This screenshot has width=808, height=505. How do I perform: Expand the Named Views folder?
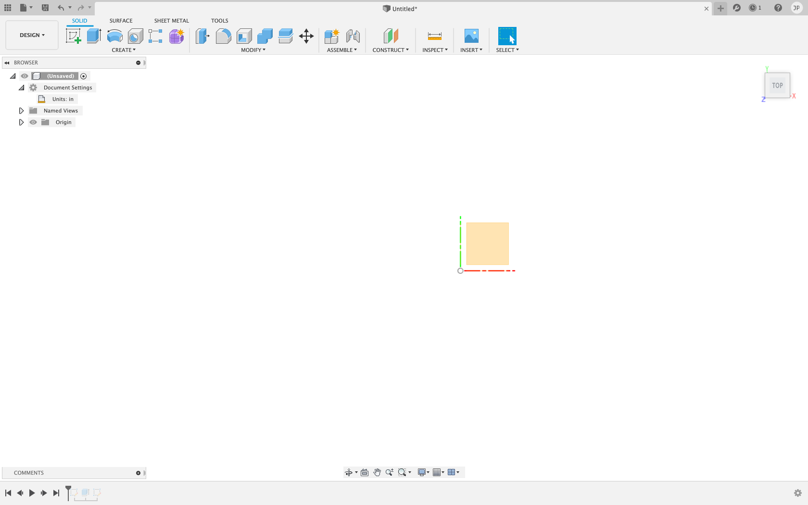21,111
